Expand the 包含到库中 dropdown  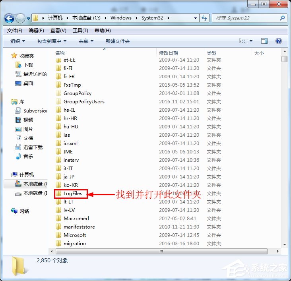tap(52, 41)
